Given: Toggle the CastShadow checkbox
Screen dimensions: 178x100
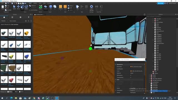Looking at the screenshot, I should coord(131,69).
